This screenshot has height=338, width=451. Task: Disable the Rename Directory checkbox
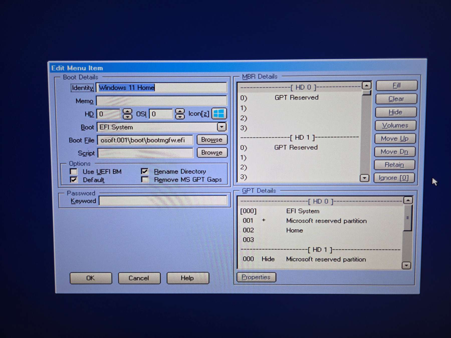click(145, 171)
